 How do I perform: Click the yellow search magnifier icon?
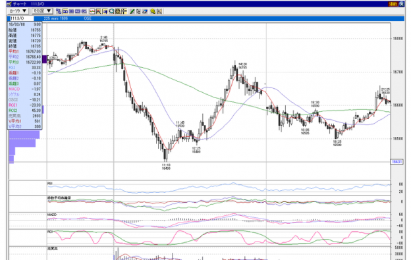pyautogui.click(x=153, y=11)
